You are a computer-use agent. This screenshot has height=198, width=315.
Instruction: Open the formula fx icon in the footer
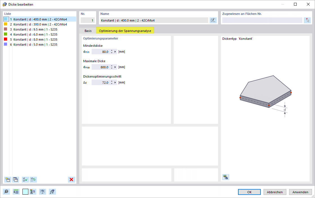tap(52, 192)
